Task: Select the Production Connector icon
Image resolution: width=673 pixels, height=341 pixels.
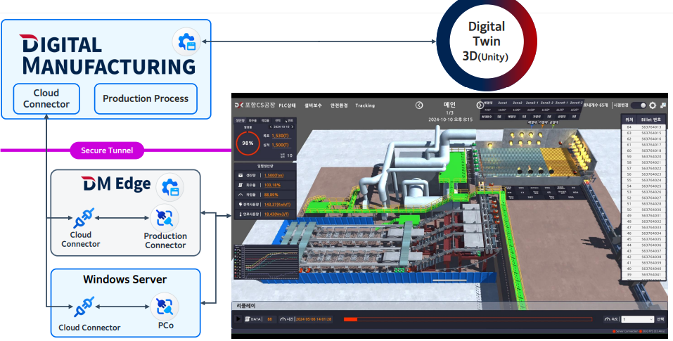Action: click(165, 218)
